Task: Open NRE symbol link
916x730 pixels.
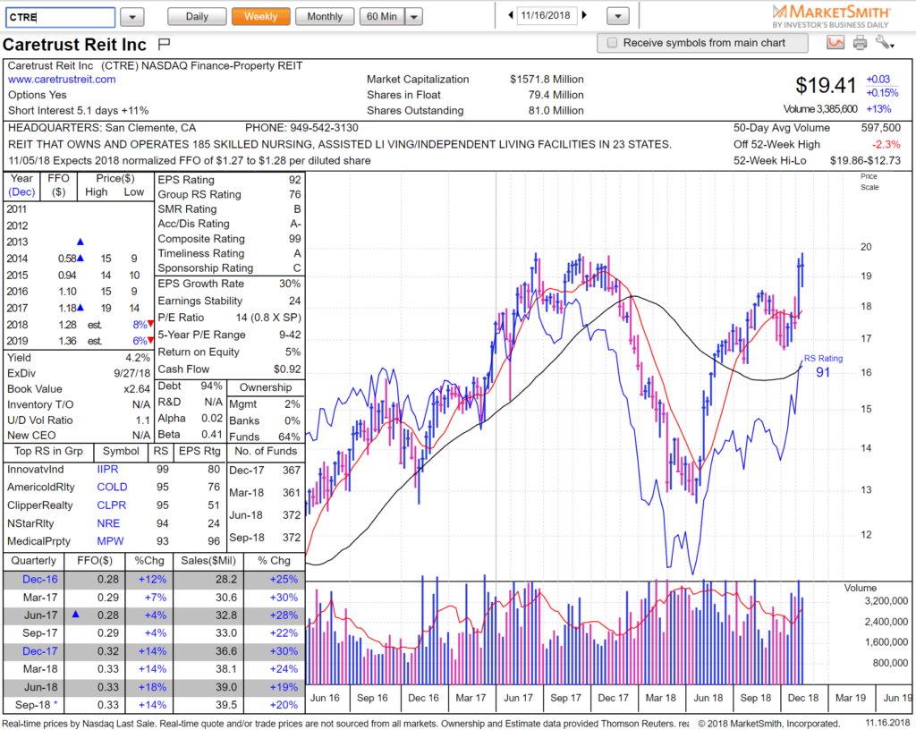Action: [108, 523]
